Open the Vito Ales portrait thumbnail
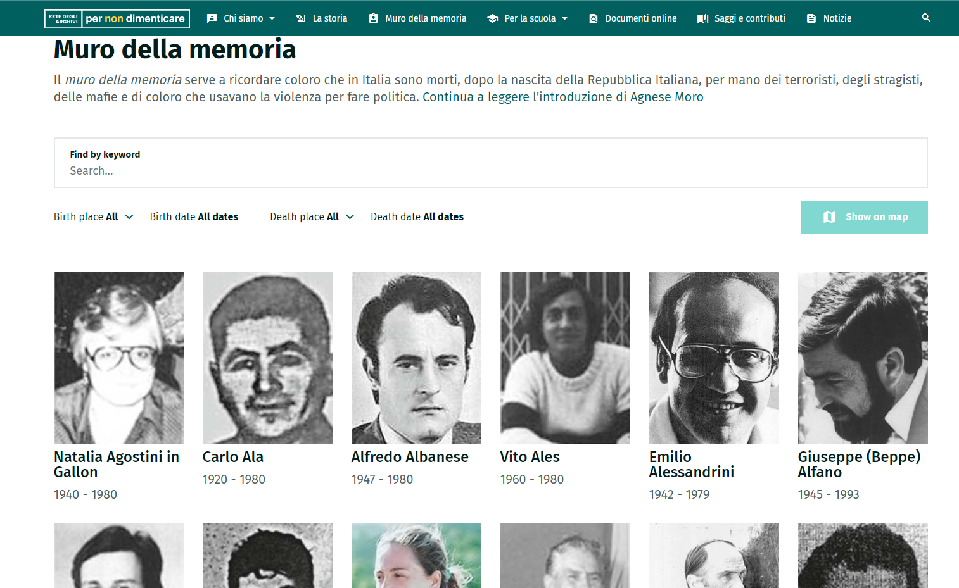 565,358
